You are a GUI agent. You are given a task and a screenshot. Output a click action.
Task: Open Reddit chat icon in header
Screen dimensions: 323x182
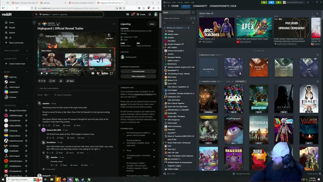pyautogui.click(x=133, y=14)
